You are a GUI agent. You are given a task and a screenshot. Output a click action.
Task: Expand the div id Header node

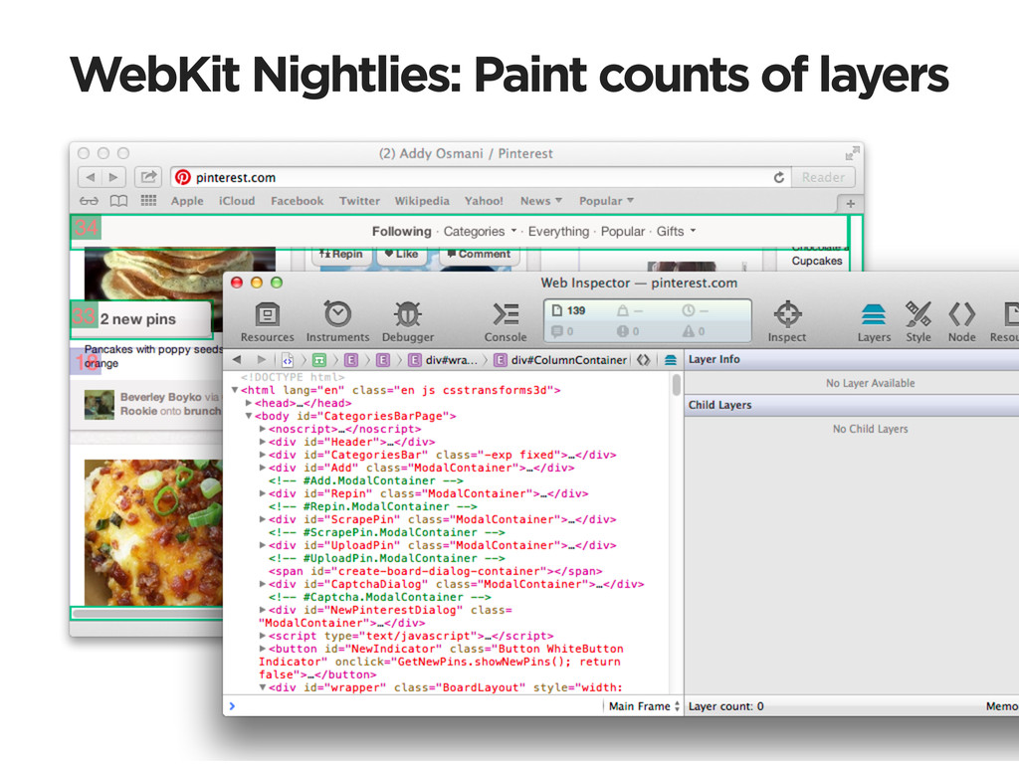263,442
